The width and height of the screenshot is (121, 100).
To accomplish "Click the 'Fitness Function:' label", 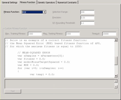I will 12,12.
